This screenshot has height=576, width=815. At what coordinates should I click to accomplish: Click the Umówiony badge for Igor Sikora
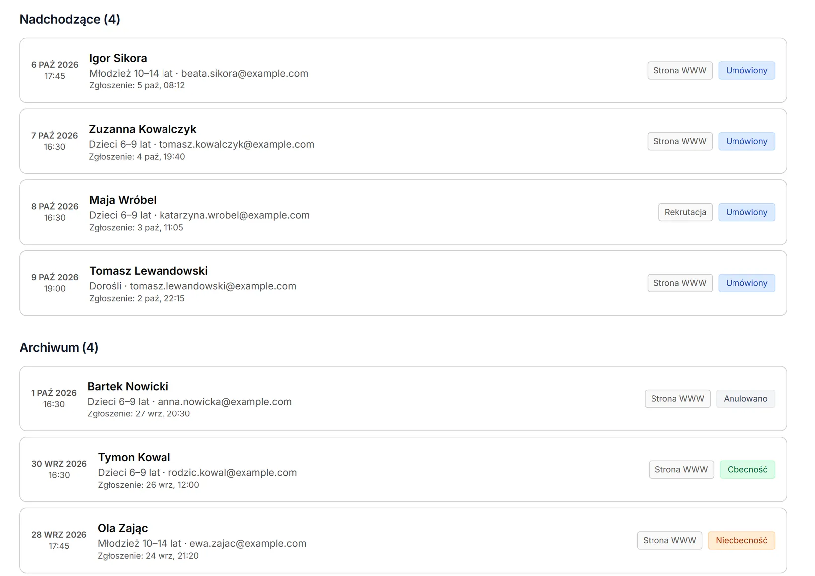pyautogui.click(x=746, y=71)
